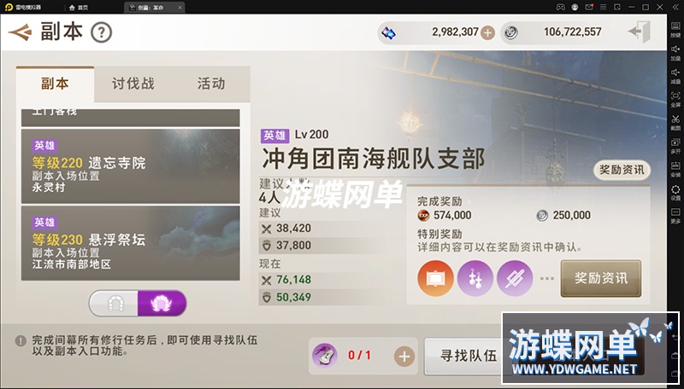Open hamburger menu in emulator title bar
684x389 pixels.
604,7
